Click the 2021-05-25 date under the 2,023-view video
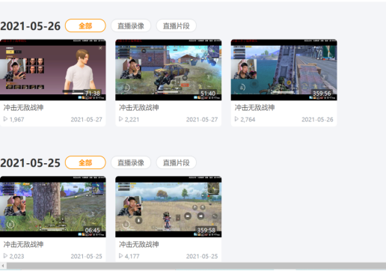Viewport: 386px width, 271px height. [x=86, y=256]
